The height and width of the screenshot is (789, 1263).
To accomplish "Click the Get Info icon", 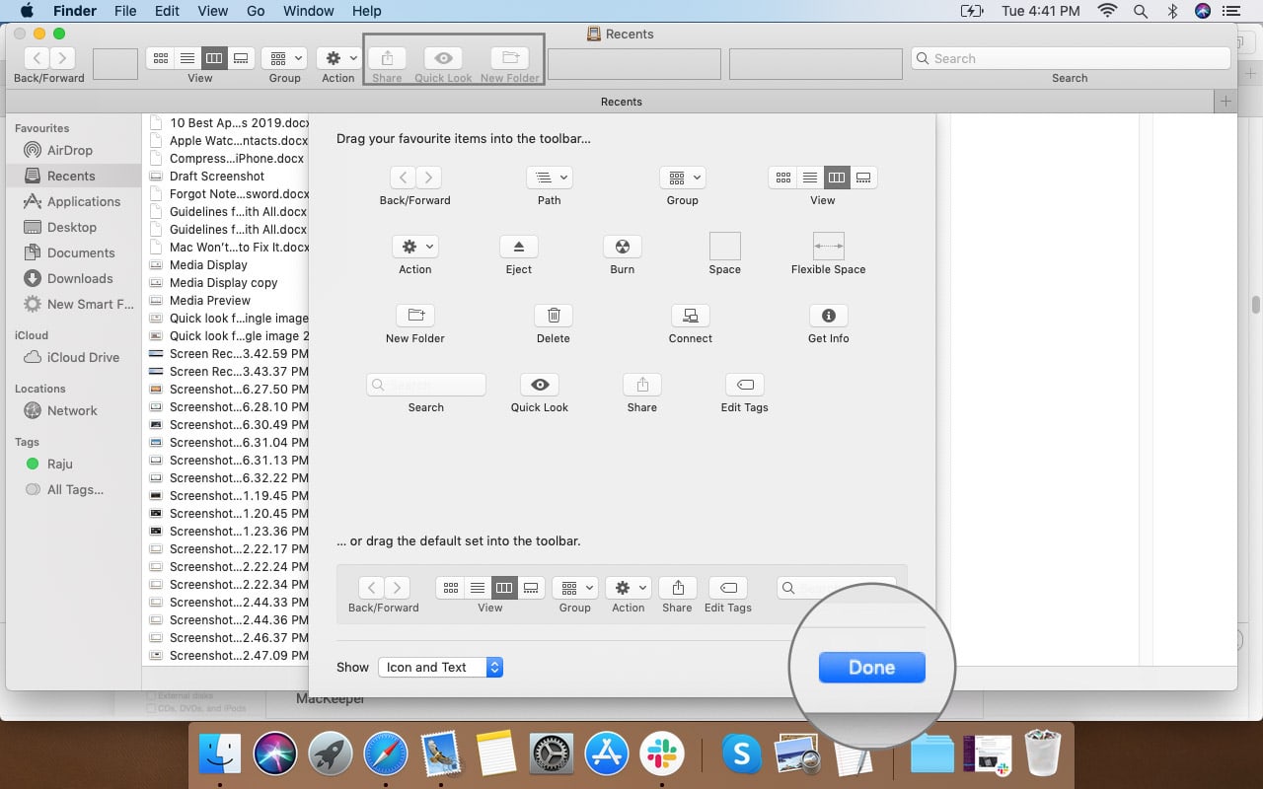I will tap(827, 316).
